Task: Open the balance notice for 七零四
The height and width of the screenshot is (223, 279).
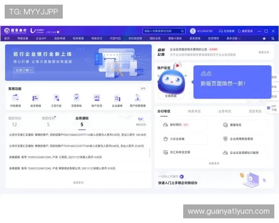Action: 55,157
